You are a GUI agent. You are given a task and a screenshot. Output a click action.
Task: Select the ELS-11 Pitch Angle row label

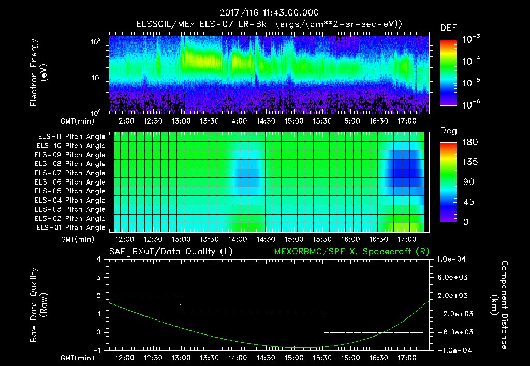pos(71,137)
